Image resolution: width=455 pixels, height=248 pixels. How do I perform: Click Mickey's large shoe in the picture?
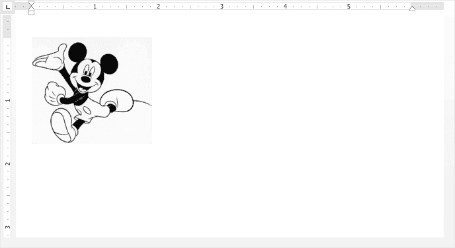(x=62, y=125)
